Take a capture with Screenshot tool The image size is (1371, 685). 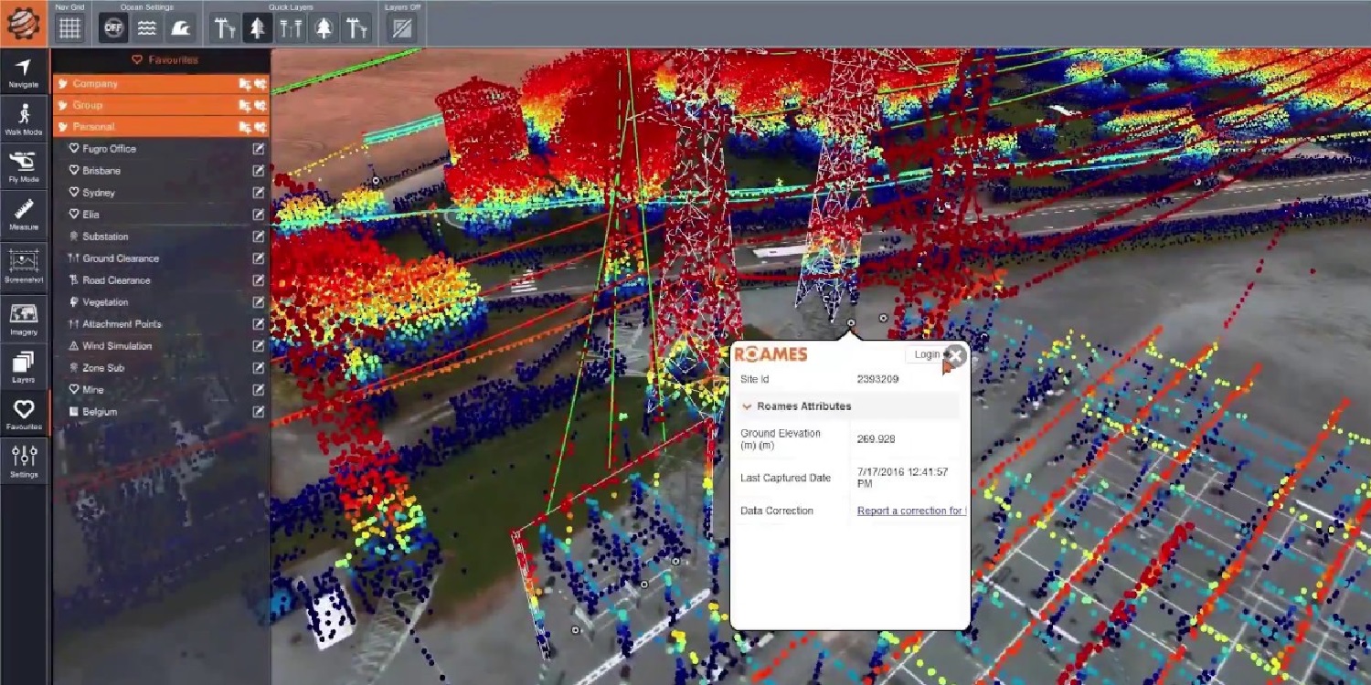coord(24,264)
